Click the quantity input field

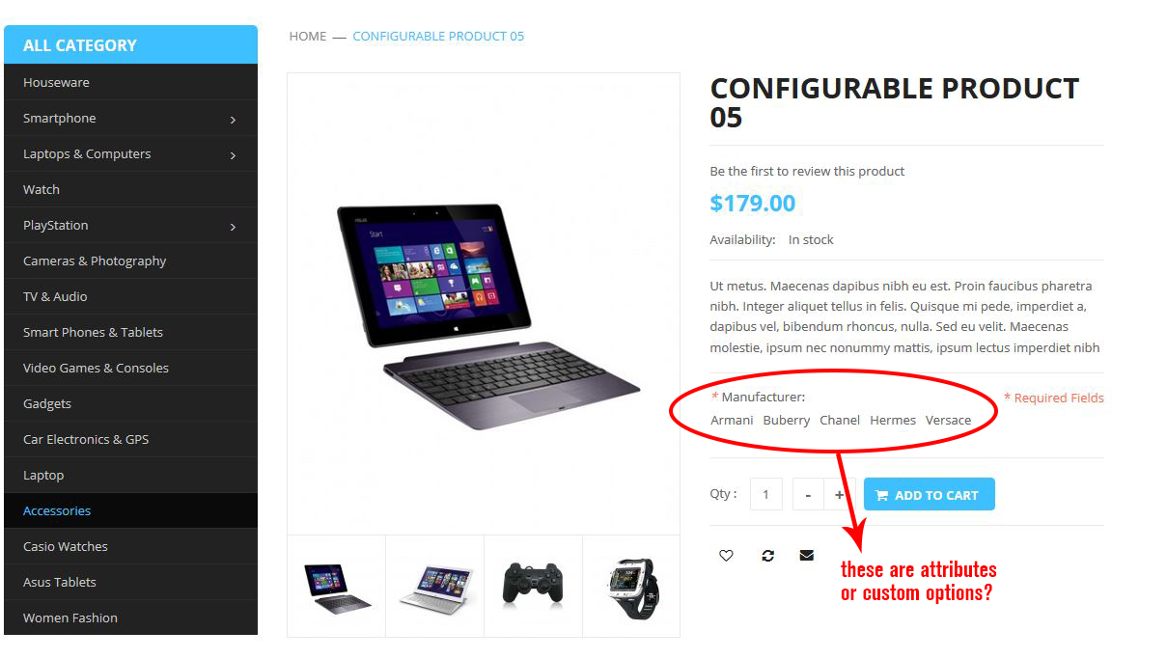coord(765,495)
